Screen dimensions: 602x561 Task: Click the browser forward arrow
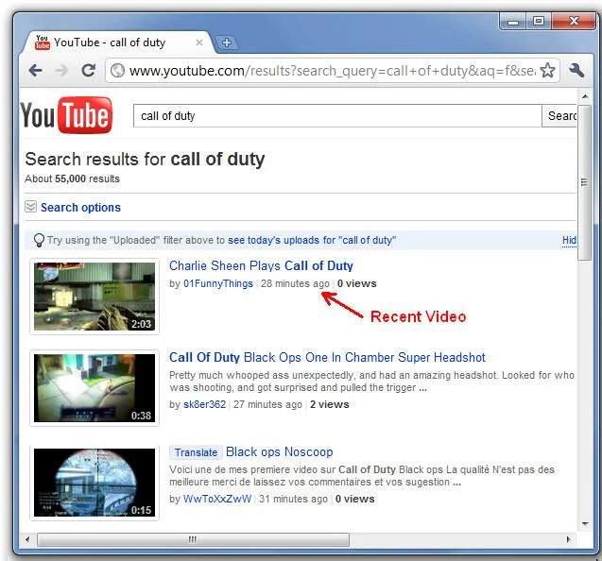click(61, 71)
